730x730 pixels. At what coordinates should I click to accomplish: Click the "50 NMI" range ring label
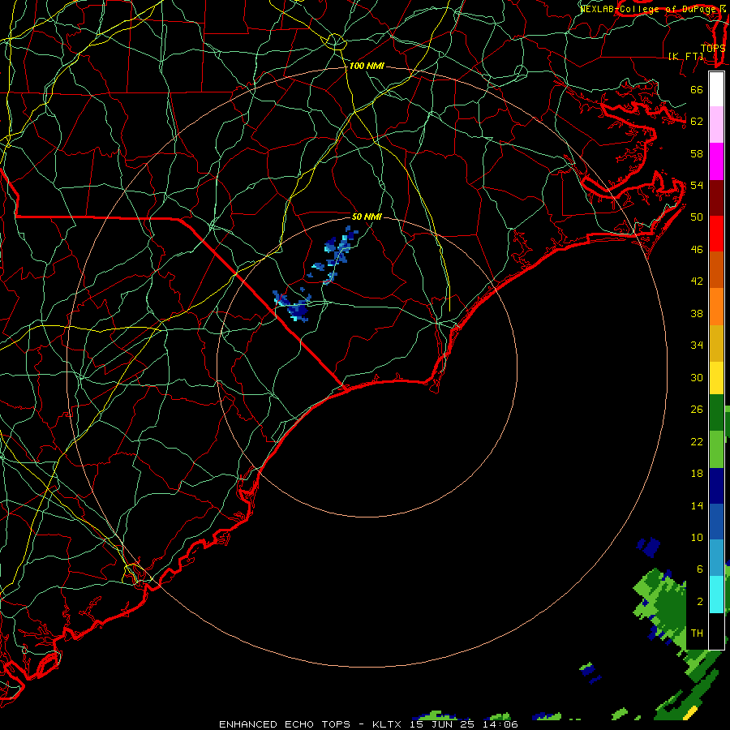[x=367, y=217]
